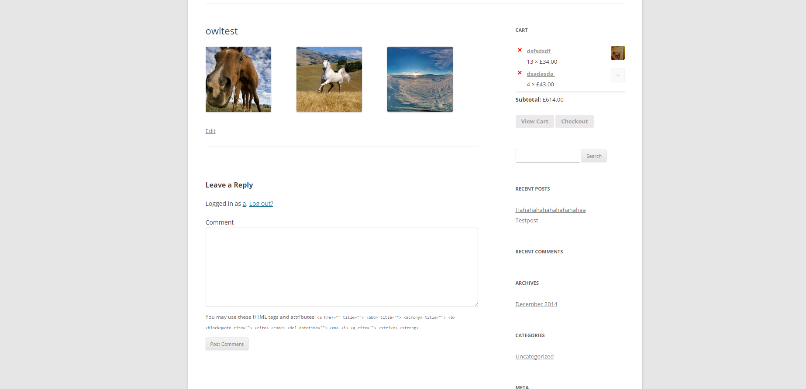Image resolution: width=806 pixels, height=389 pixels.
Task: Focus the sidebar search field
Action: [548, 156]
